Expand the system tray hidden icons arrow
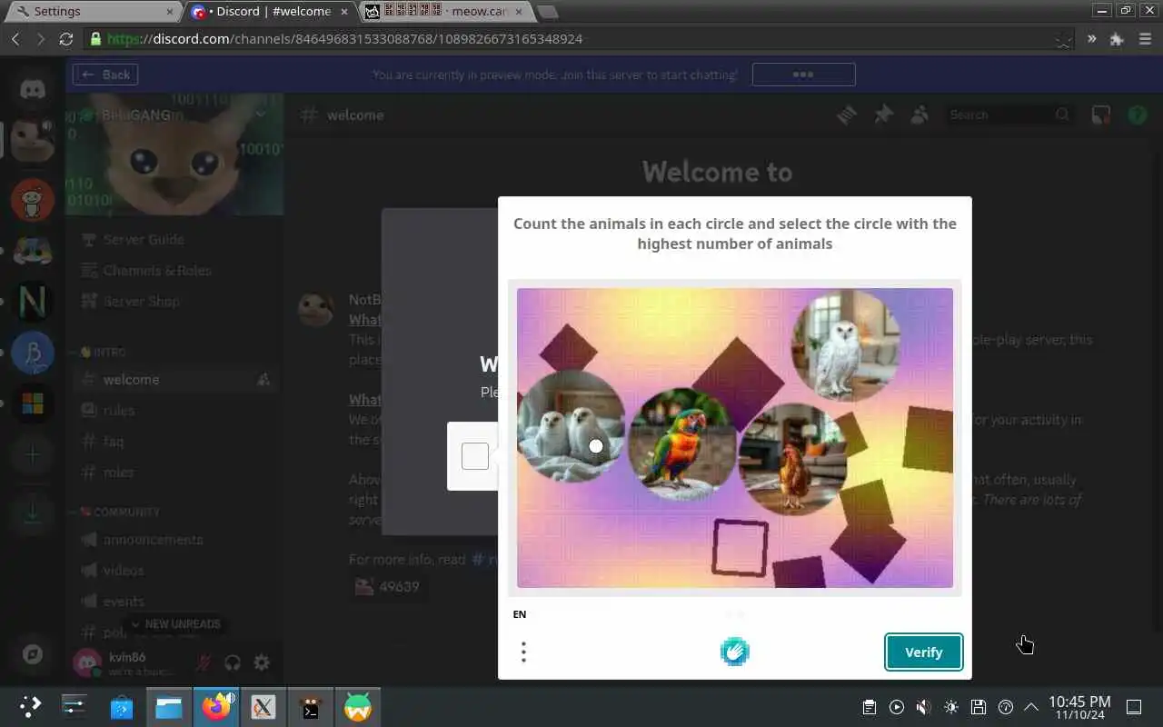Image resolution: width=1163 pixels, height=727 pixels. pos(1031,707)
